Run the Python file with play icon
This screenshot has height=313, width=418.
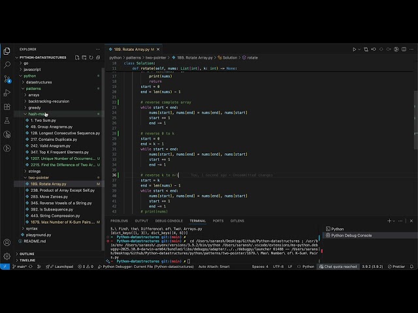click(x=354, y=50)
